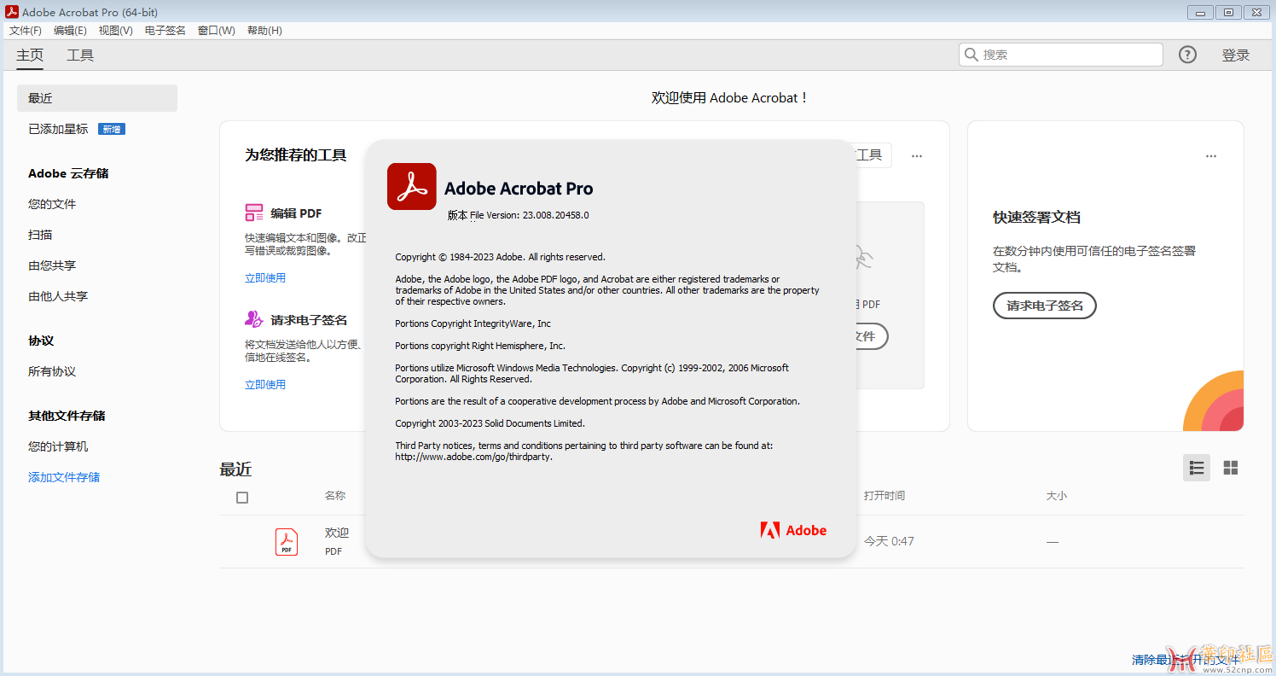The image size is (1276, 676).
Task: Open 由他人共享 in the sidebar
Action: (x=58, y=296)
